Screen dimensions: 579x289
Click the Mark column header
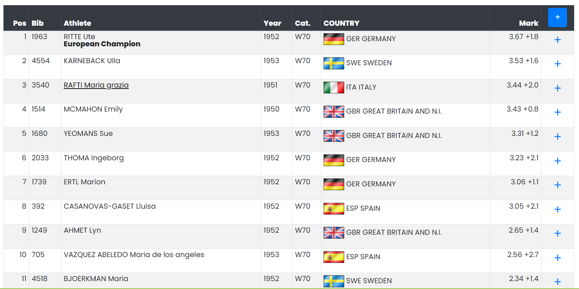[x=529, y=23]
